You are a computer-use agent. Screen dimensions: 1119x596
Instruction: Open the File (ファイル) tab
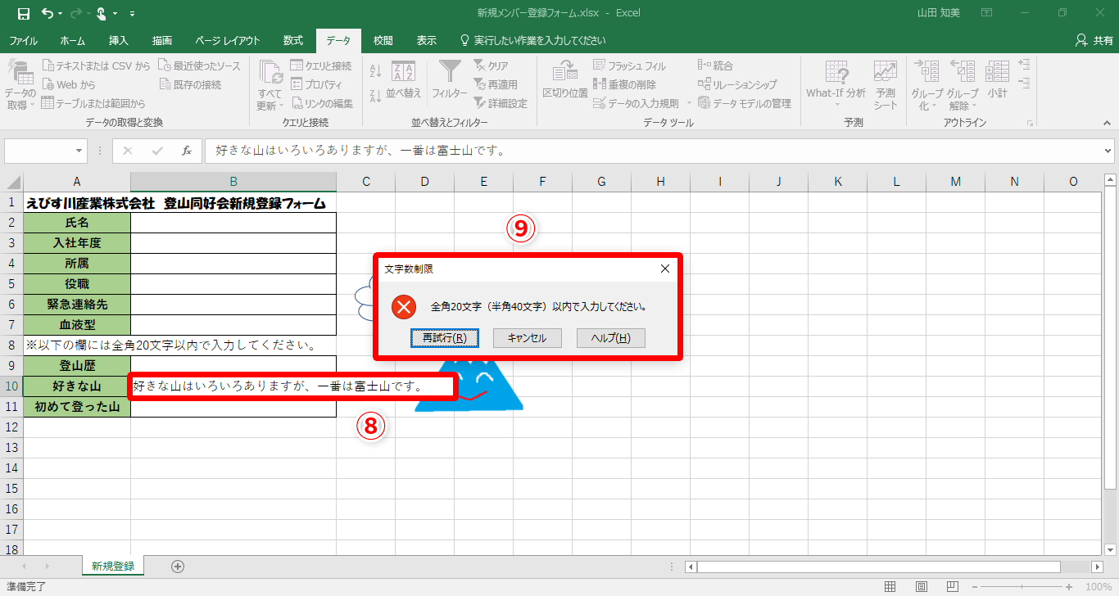click(x=23, y=40)
